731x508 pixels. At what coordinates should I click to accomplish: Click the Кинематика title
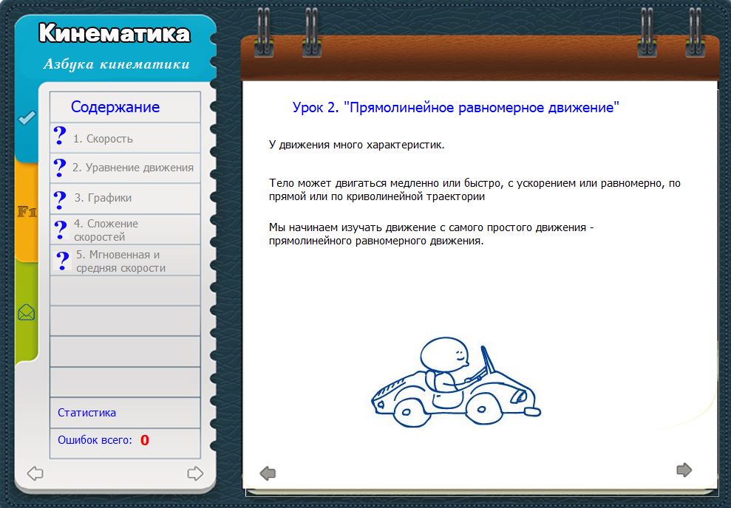coord(115,33)
